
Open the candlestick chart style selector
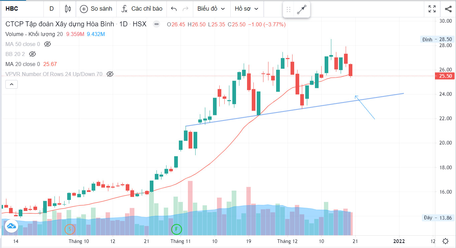pyautogui.click(x=68, y=9)
